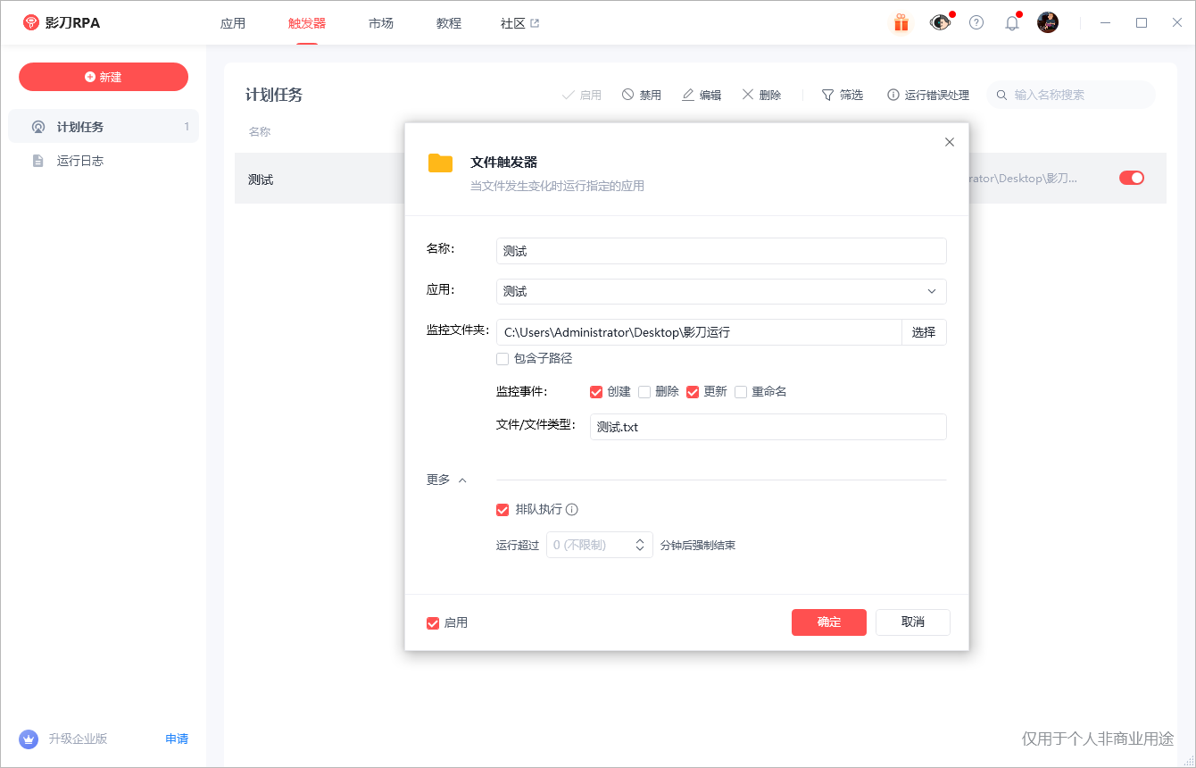Viewport: 1196px width, 768px height.
Task: Click the 编辑 pencil edit icon
Action: coord(688,95)
